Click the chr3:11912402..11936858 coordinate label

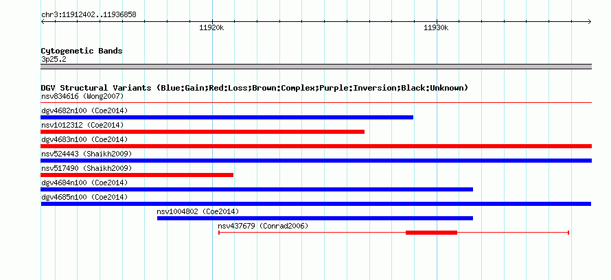(89, 15)
